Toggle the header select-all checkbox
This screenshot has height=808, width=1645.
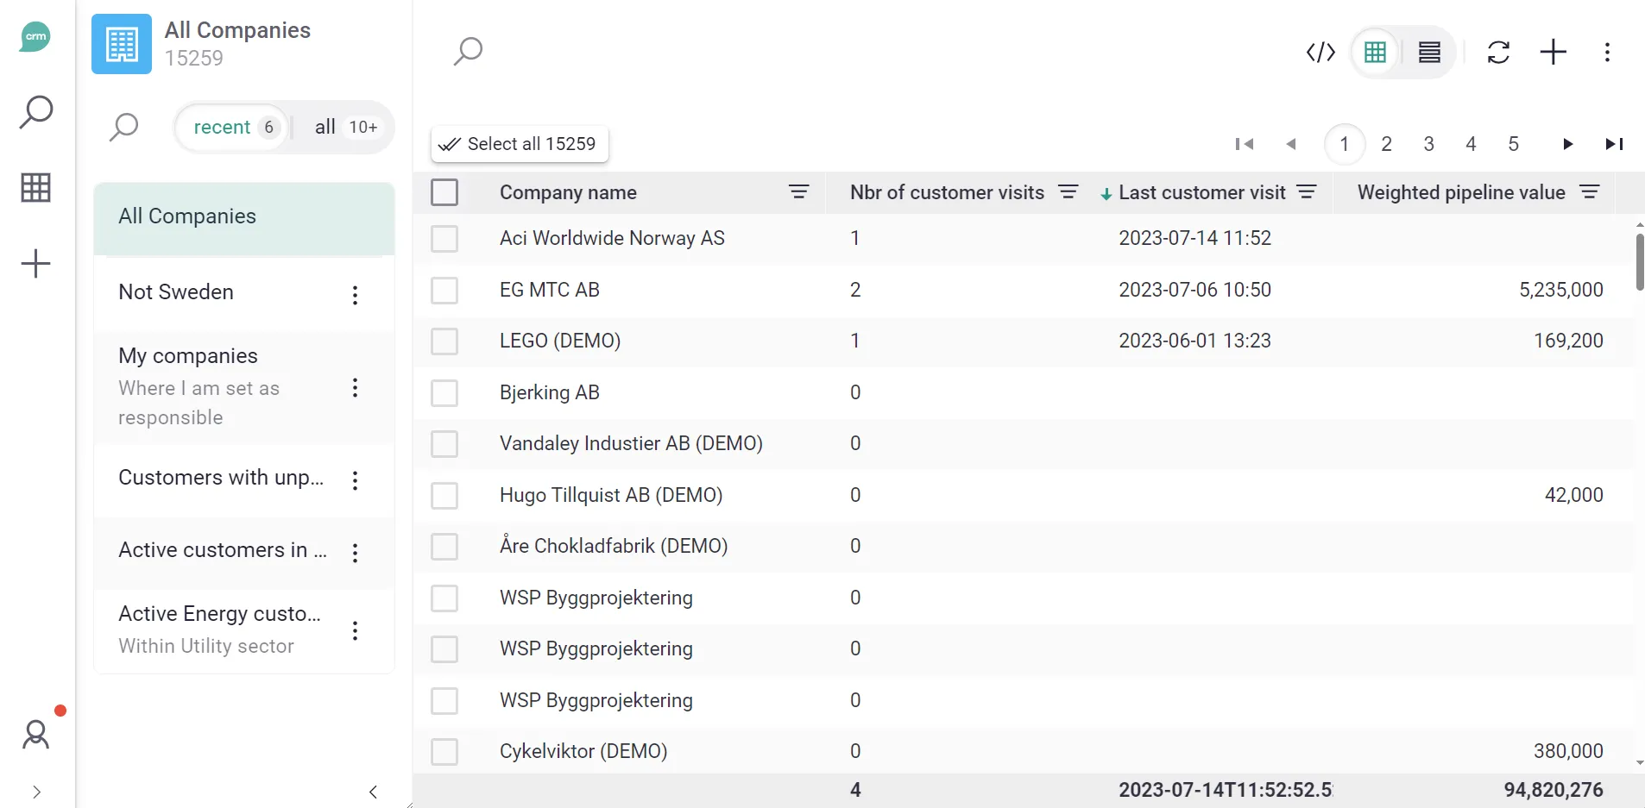[x=444, y=192]
